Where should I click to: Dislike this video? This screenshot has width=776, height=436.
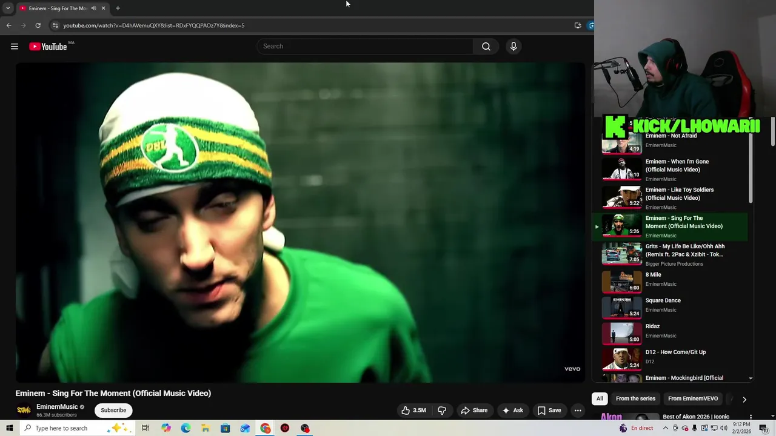point(442,410)
